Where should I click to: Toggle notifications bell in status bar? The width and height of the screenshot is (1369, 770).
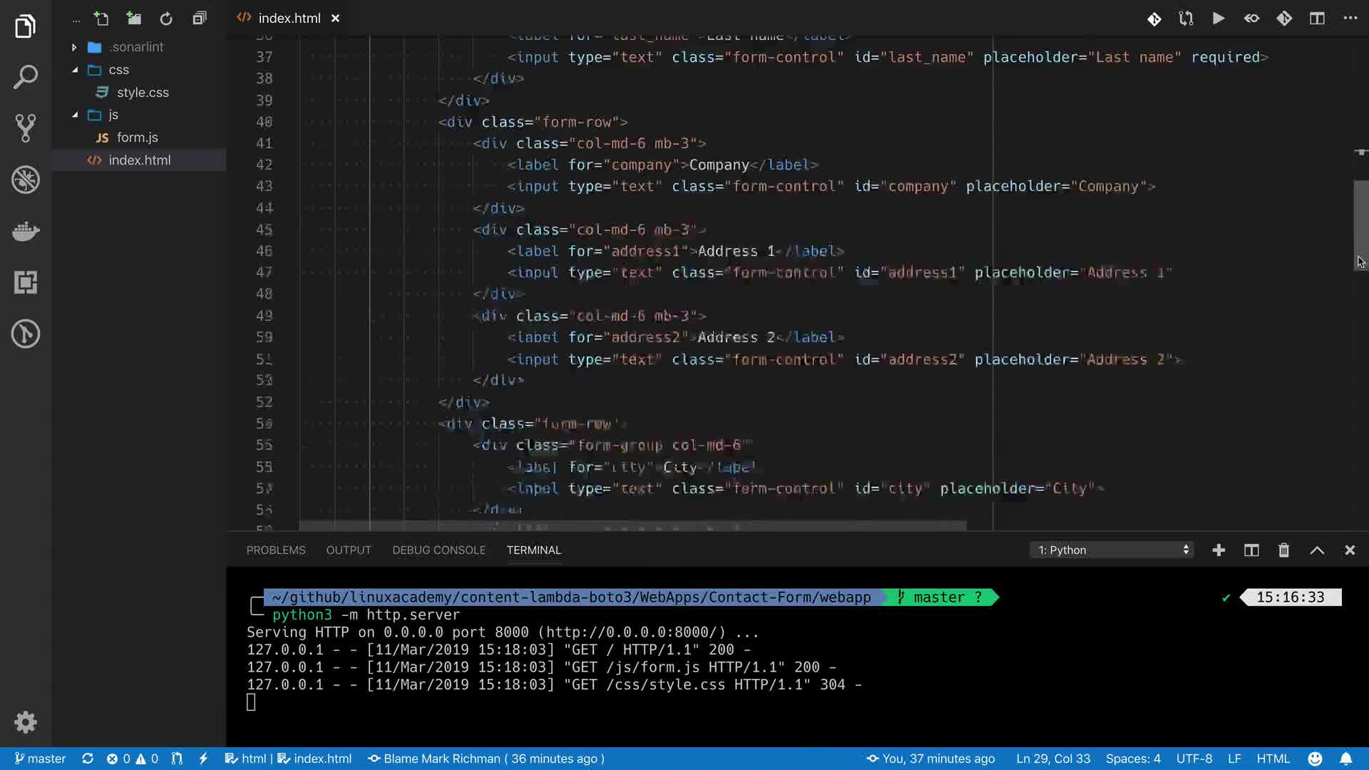click(1345, 759)
